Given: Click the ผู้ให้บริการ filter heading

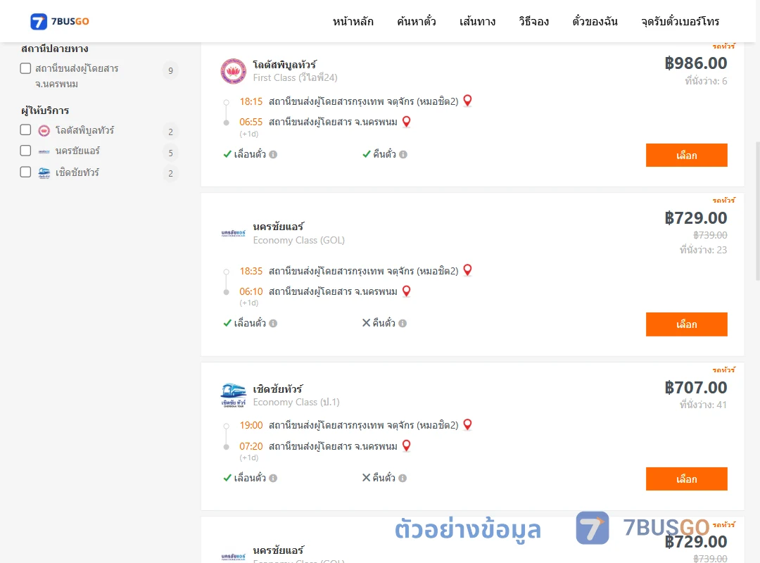Looking at the screenshot, I should pos(45,110).
